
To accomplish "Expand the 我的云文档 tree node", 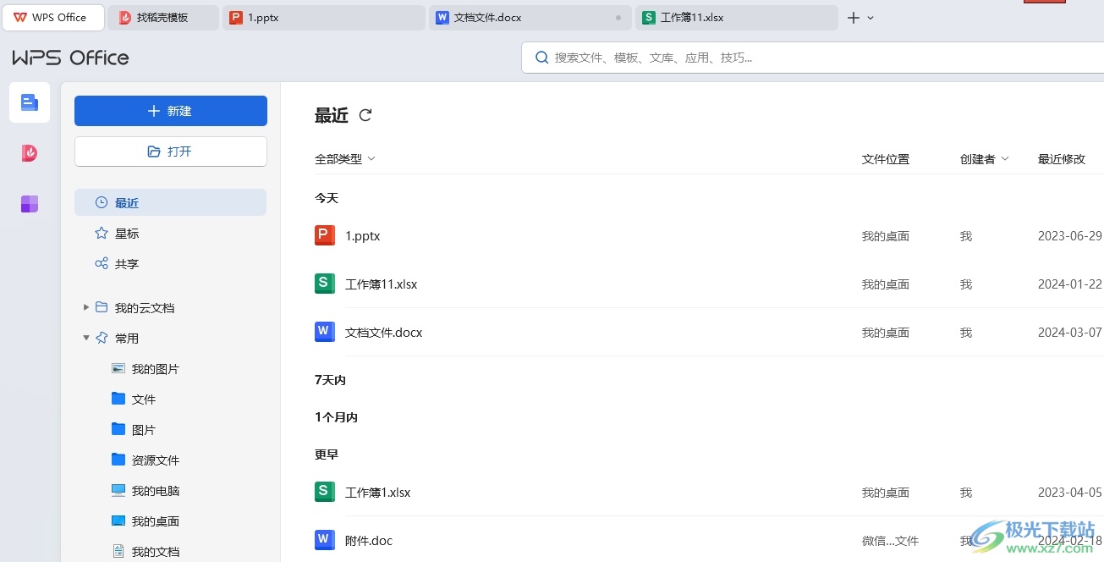I will [86, 307].
